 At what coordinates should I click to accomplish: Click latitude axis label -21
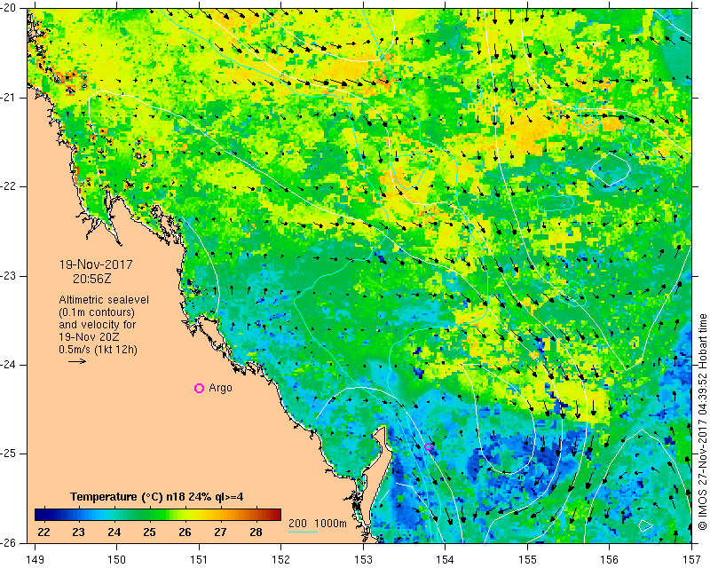click(x=8, y=98)
